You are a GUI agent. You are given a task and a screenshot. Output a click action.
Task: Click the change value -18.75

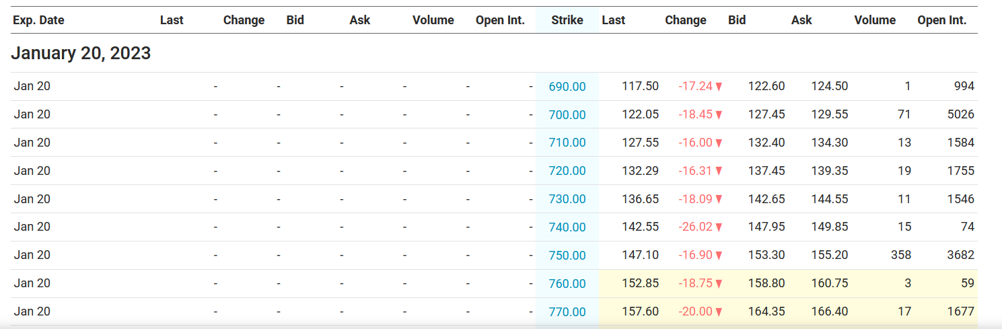[x=695, y=283]
